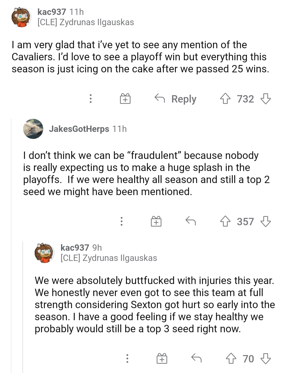Give an award to kac937's top comment

tap(125, 99)
